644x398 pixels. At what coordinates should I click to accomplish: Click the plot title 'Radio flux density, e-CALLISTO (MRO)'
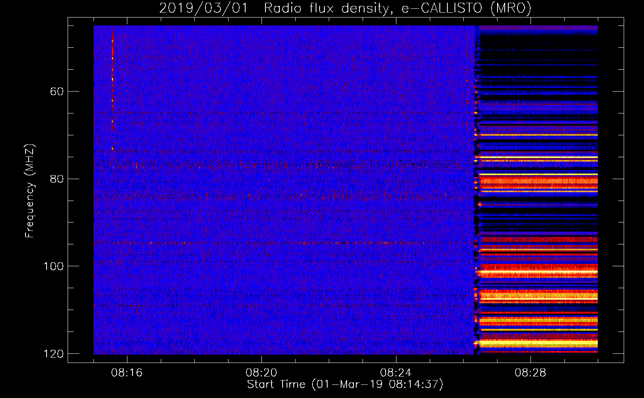(397, 8)
